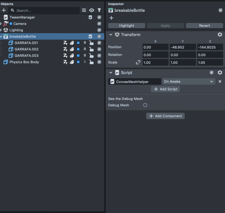Uncheck the Physics Box Body enabled checkbox
This screenshot has height=213, width=225.
tap(99, 62)
